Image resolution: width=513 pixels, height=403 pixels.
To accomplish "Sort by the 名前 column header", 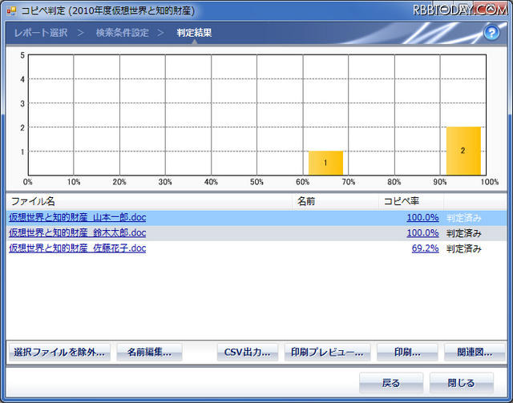I will coord(335,201).
